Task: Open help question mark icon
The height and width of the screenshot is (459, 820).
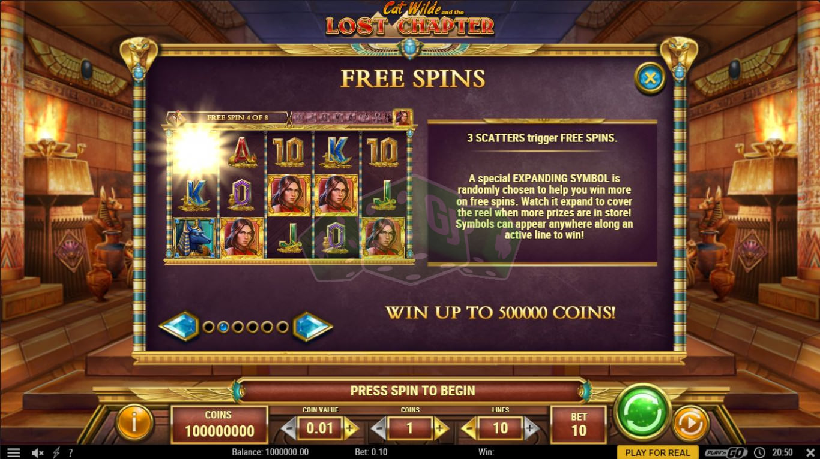Action: (71, 452)
